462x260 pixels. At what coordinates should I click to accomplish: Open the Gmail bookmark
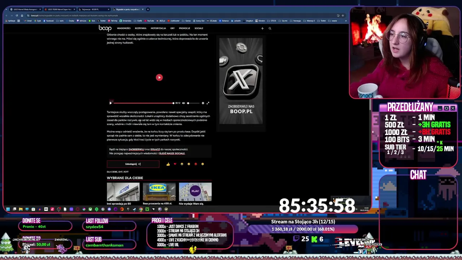[28, 21]
